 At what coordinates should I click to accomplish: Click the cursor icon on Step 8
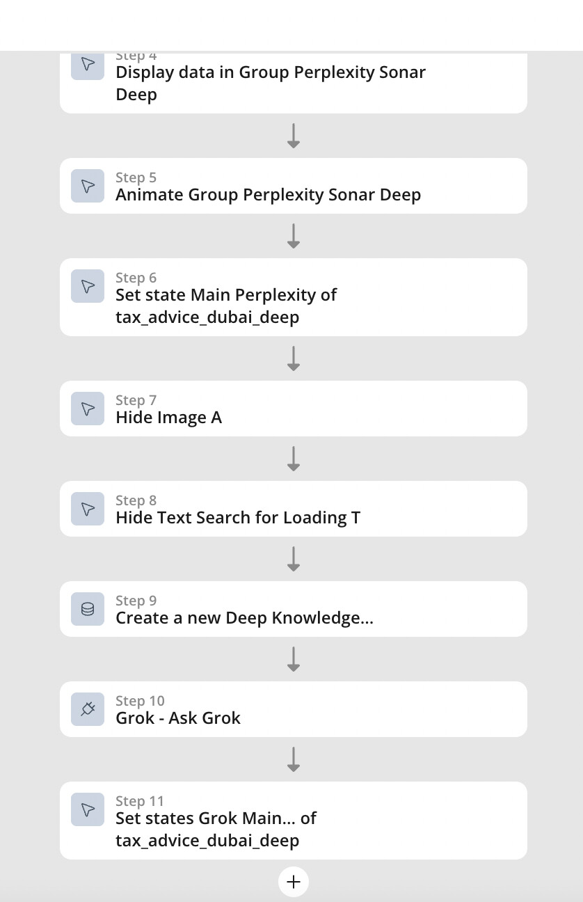(x=88, y=509)
